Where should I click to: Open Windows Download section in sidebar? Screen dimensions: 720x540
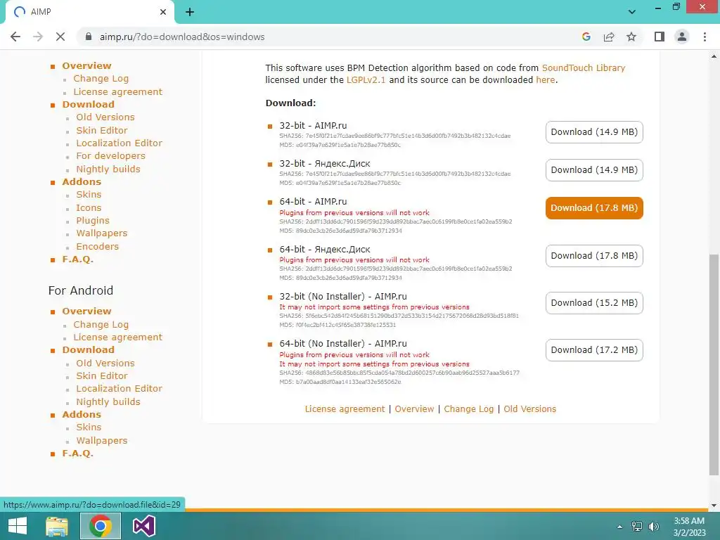pyautogui.click(x=88, y=105)
